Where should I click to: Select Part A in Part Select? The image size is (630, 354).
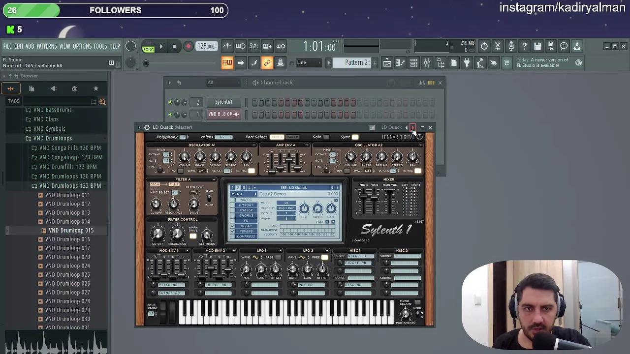[x=277, y=137]
